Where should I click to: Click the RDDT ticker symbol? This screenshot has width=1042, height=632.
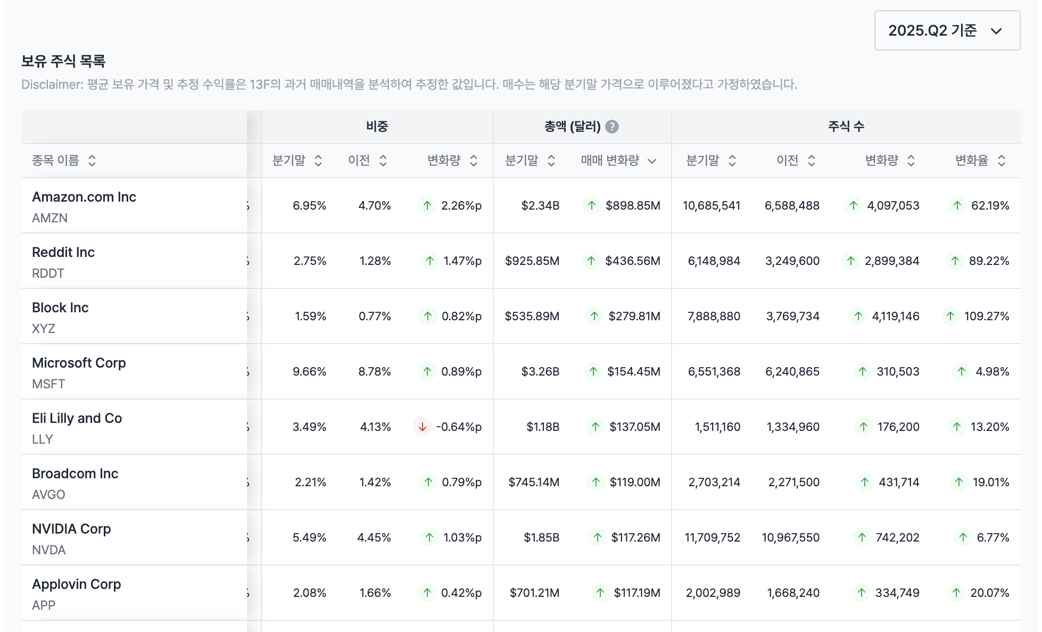[48, 273]
